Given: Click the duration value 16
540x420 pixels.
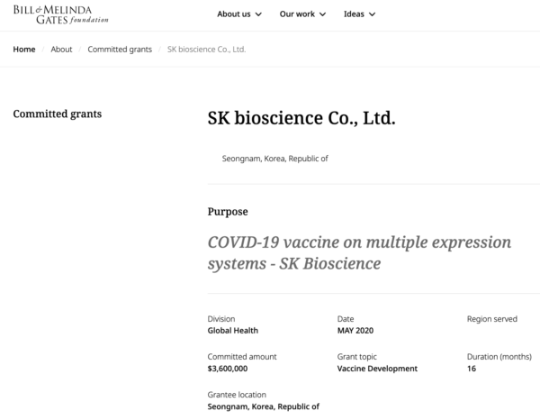Looking at the screenshot, I should (472, 369).
